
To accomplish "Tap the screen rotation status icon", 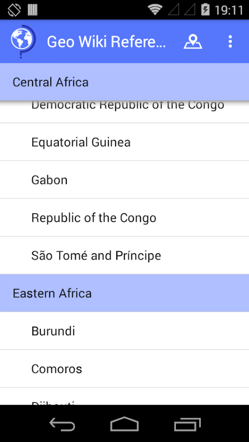I will (x=14, y=10).
